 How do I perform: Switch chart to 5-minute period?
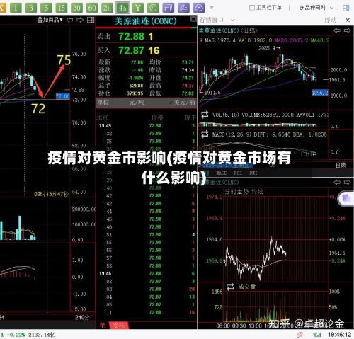(46, 8)
